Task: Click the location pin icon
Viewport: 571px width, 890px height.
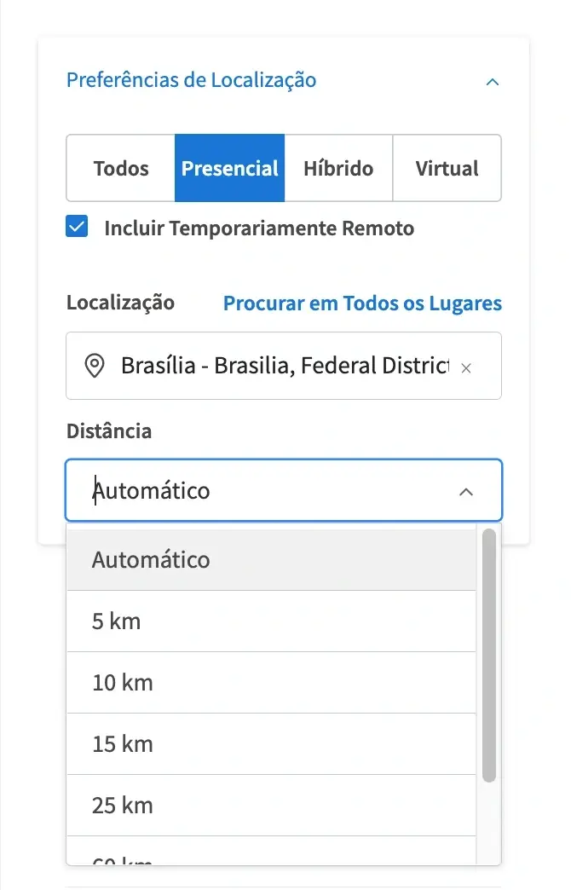Action: pyautogui.click(x=95, y=366)
